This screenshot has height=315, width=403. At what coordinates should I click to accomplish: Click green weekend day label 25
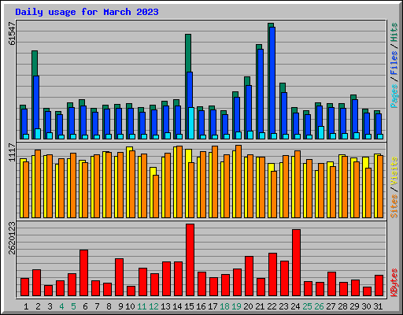[x=307, y=306]
